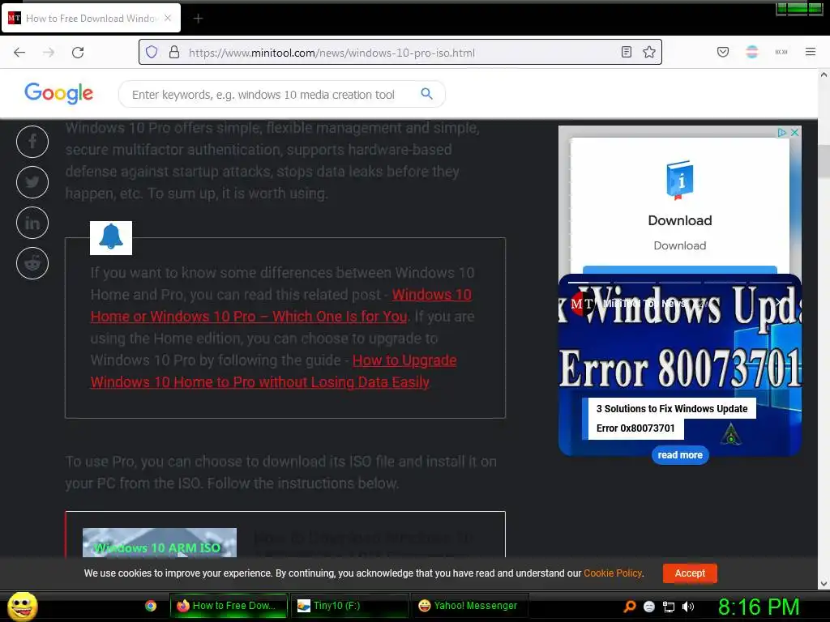Open a new browser tab
Viewport: 830px width, 622px height.
(198, 19)
